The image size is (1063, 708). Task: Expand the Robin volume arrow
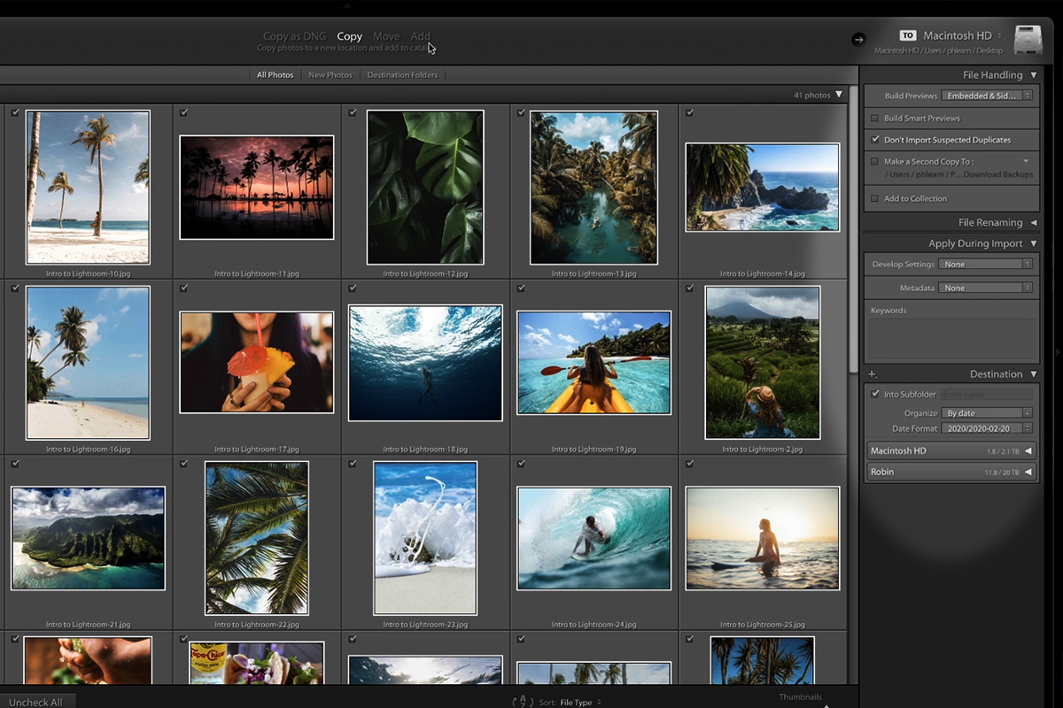(1028, 473)
